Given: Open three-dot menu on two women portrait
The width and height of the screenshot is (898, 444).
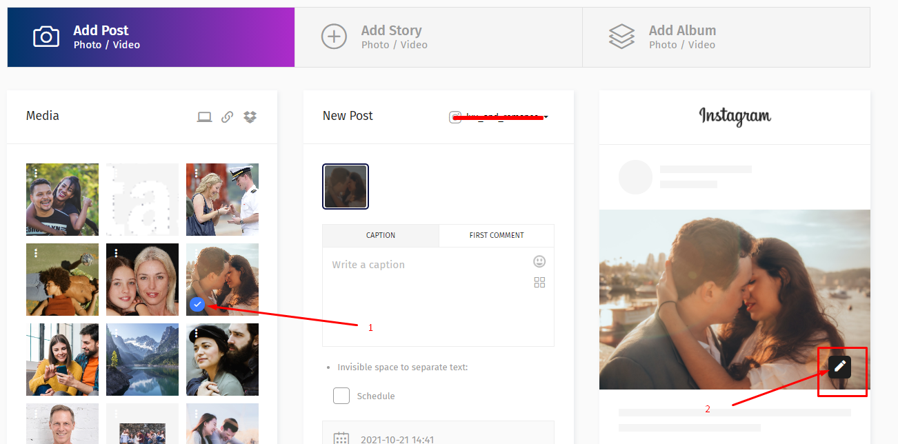Looking at the screenshot, I should (x=116, y=253).
